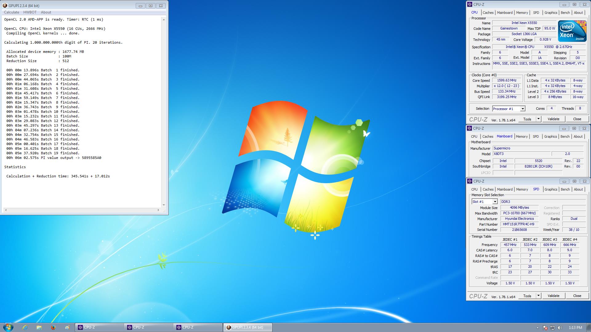This screenshot has width=591, height=332.
Task: Click Close button in SPD CPU-Z window
Action: [577, 296]
